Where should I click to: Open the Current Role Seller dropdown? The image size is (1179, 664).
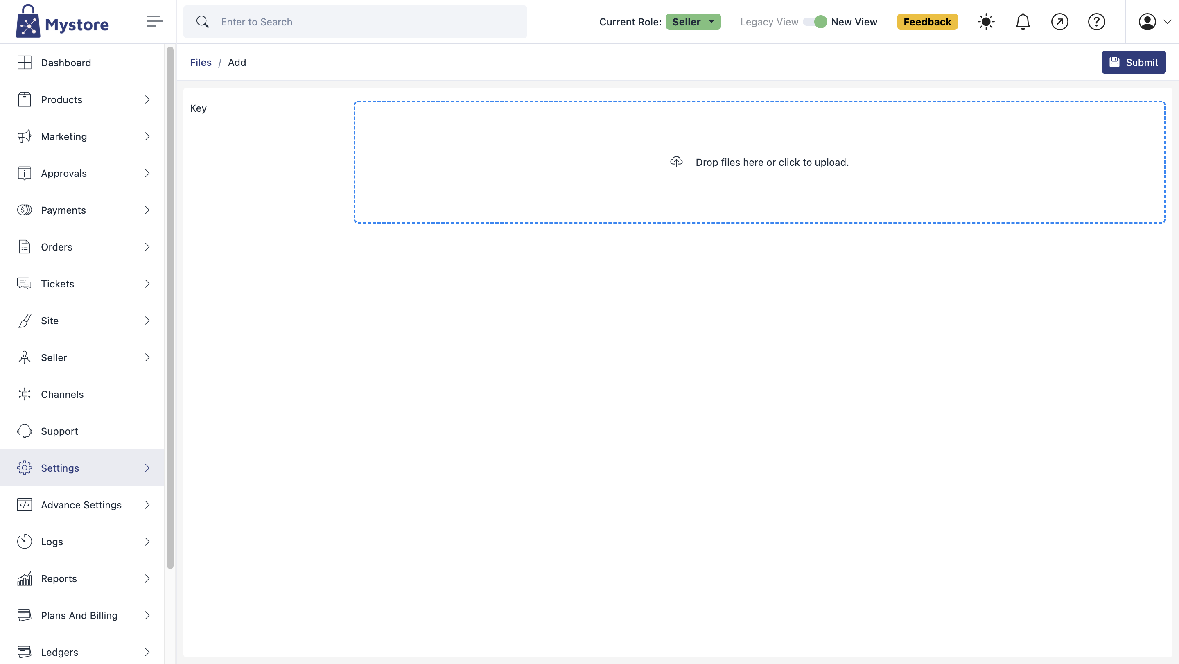click(x=693, y=22)
